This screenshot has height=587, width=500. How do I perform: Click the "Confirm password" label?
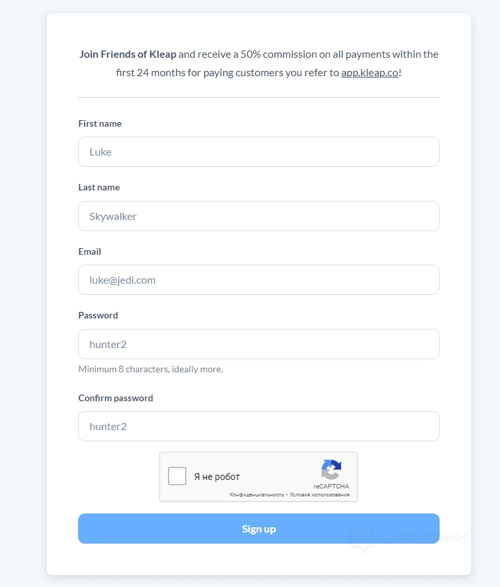[x=115, y=398]
